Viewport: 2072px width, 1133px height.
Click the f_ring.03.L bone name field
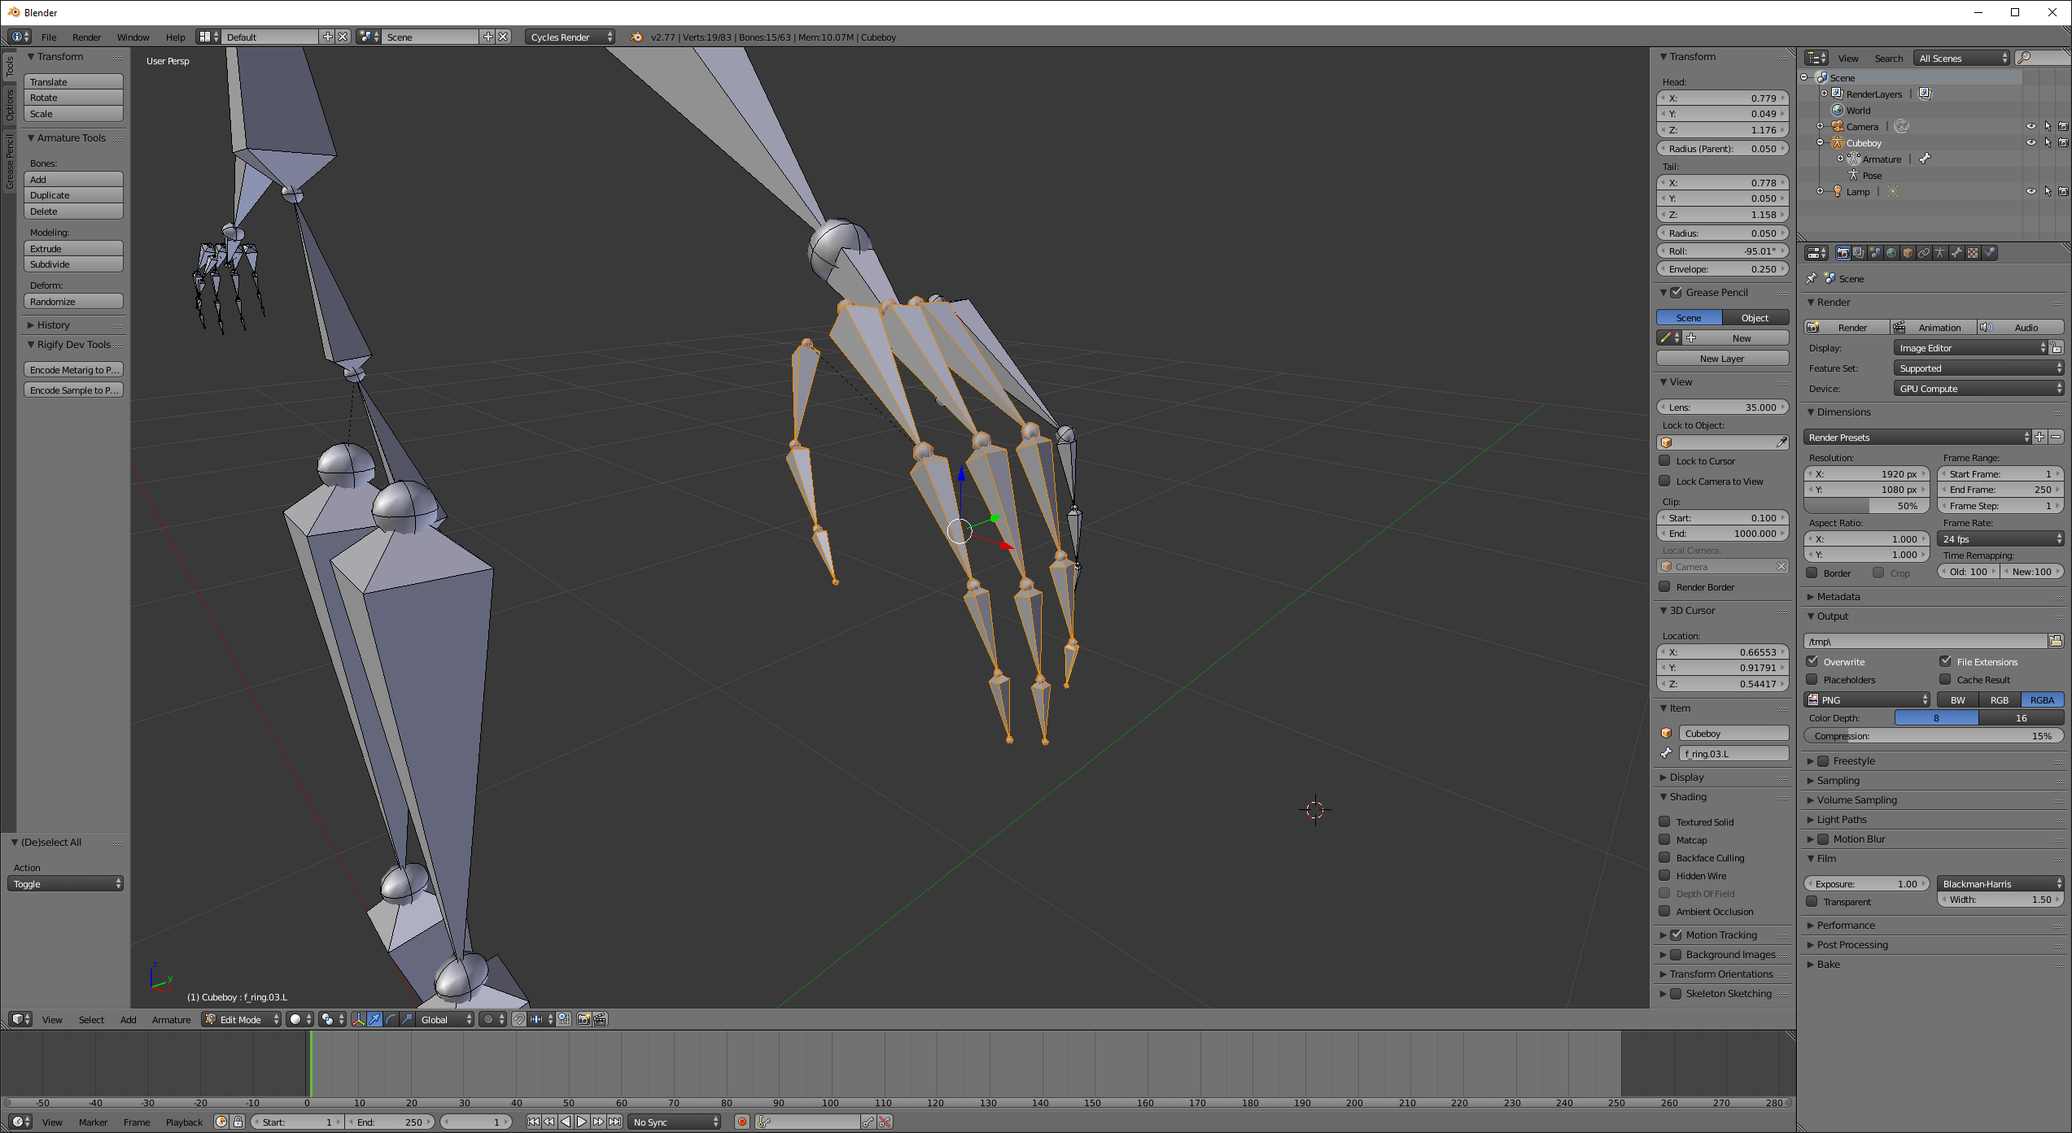(x=1733, y=753)
